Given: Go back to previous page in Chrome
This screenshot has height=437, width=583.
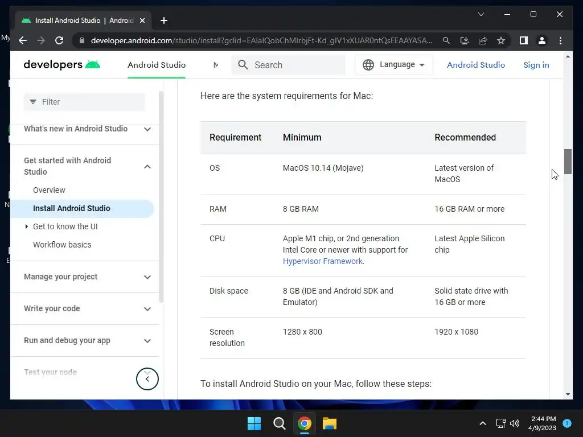Looking at the screenshot, I should 23,40.
